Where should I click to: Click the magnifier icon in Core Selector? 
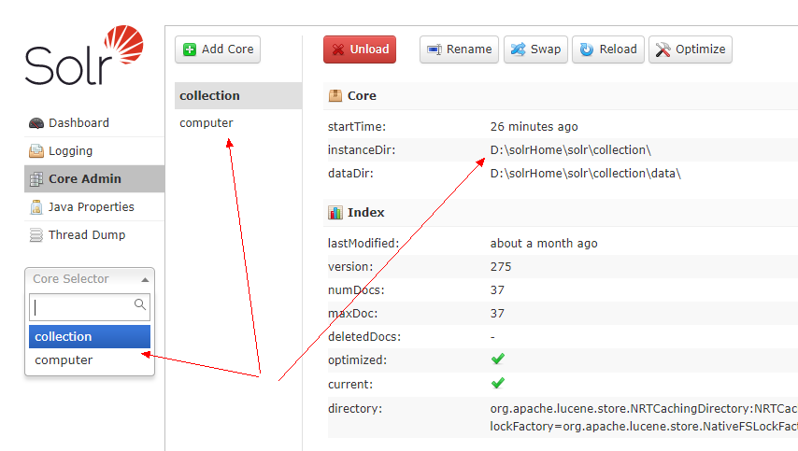[x=140, y=304]
